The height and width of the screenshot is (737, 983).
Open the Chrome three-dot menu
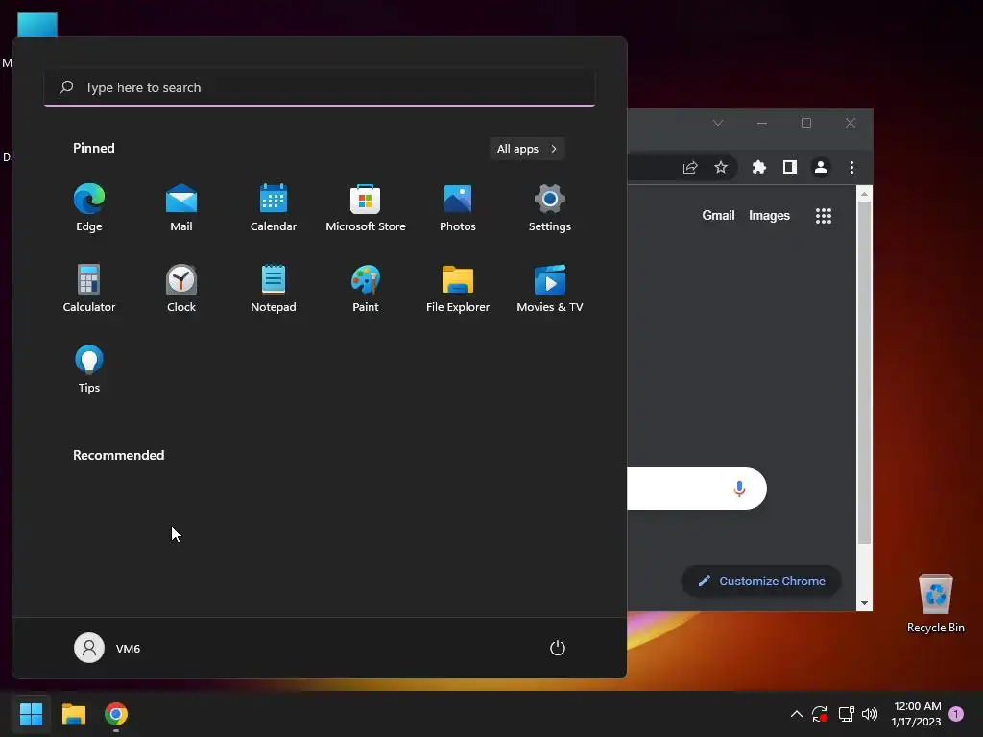coord(851,167)
